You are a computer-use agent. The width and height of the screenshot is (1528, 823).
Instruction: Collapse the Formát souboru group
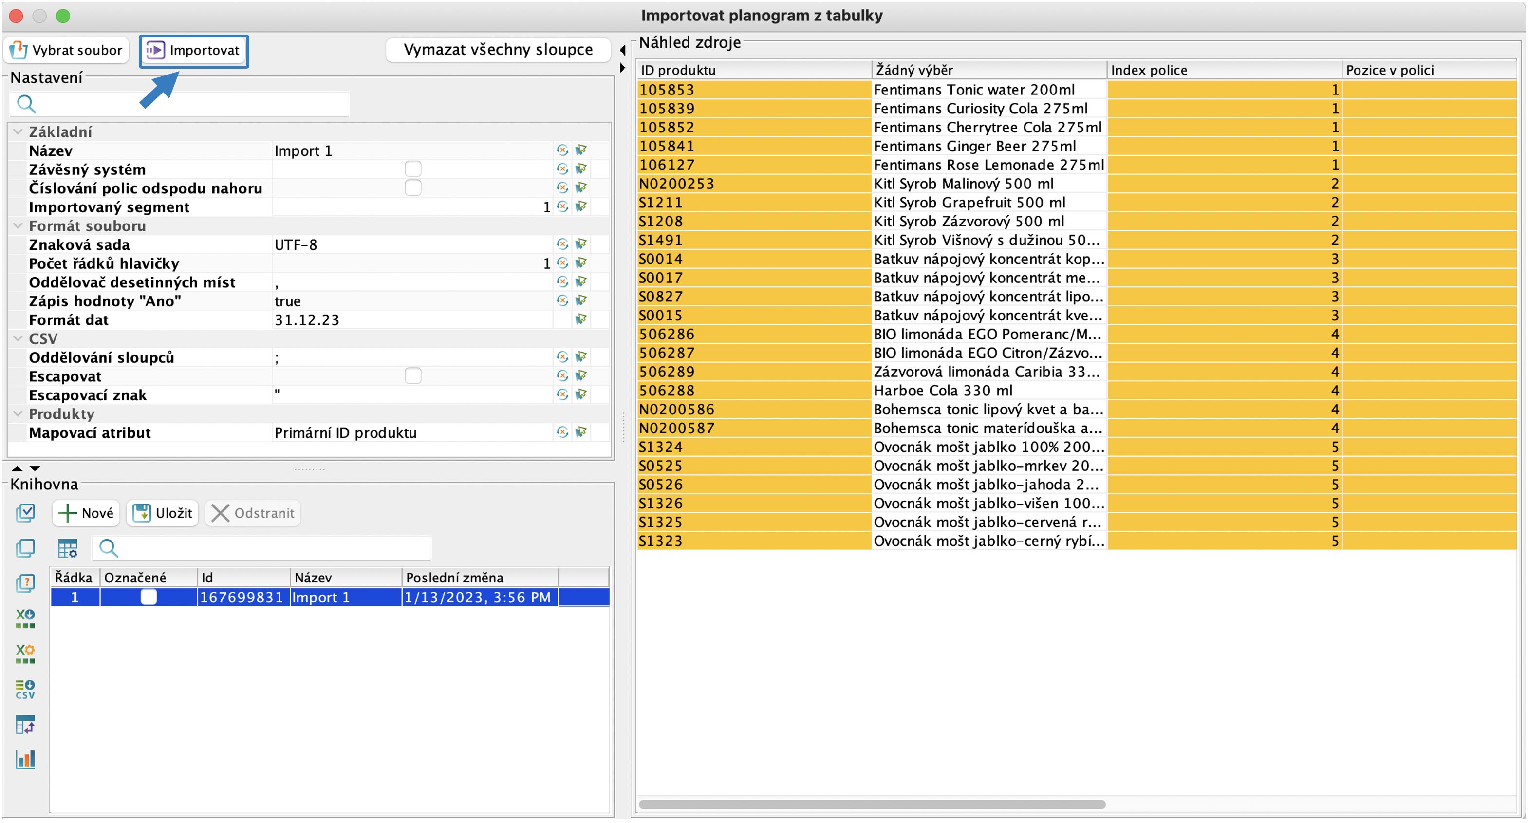pyautogui.click(x=18, y=225)
